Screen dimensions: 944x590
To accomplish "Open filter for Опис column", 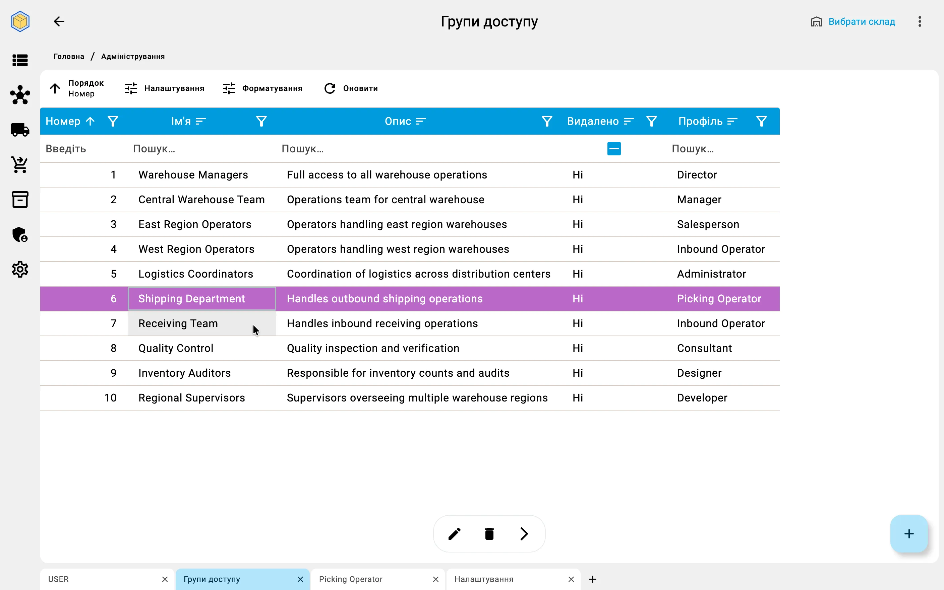I will pyautogui.click(x=547, y=121).
